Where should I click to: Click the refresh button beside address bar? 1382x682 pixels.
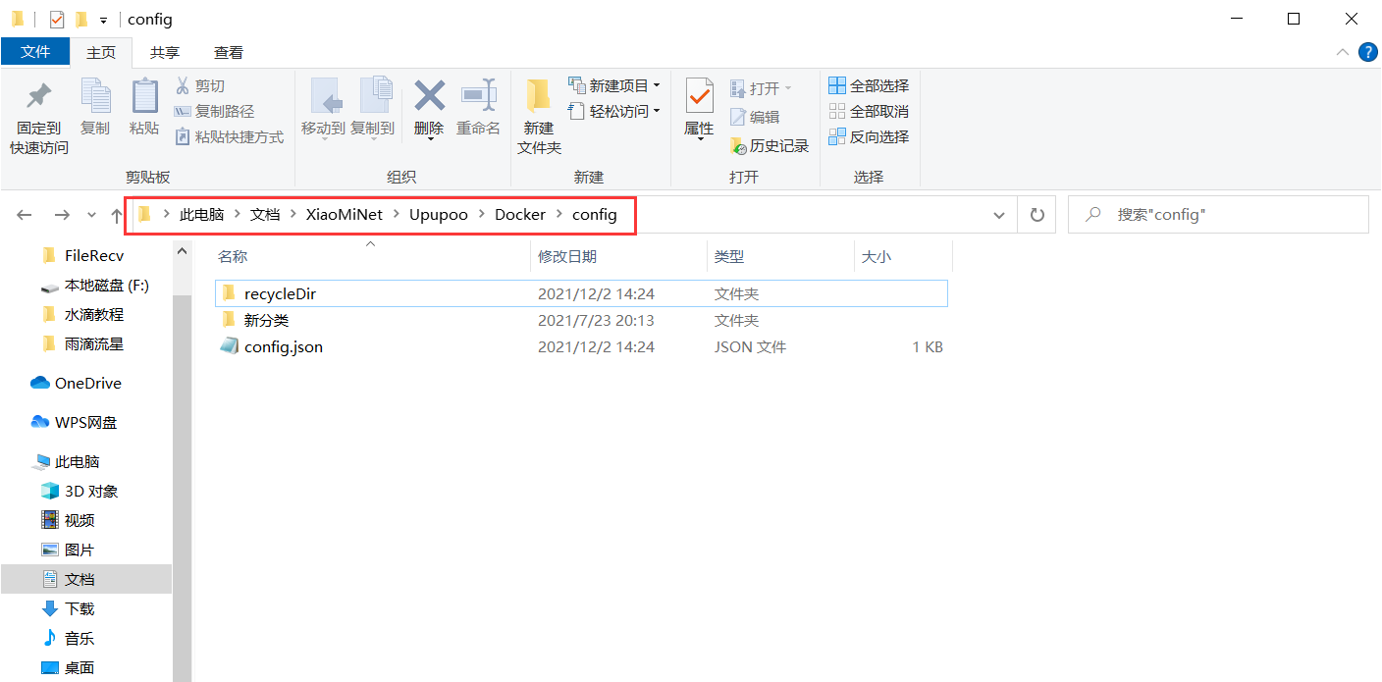point(1036,215)
